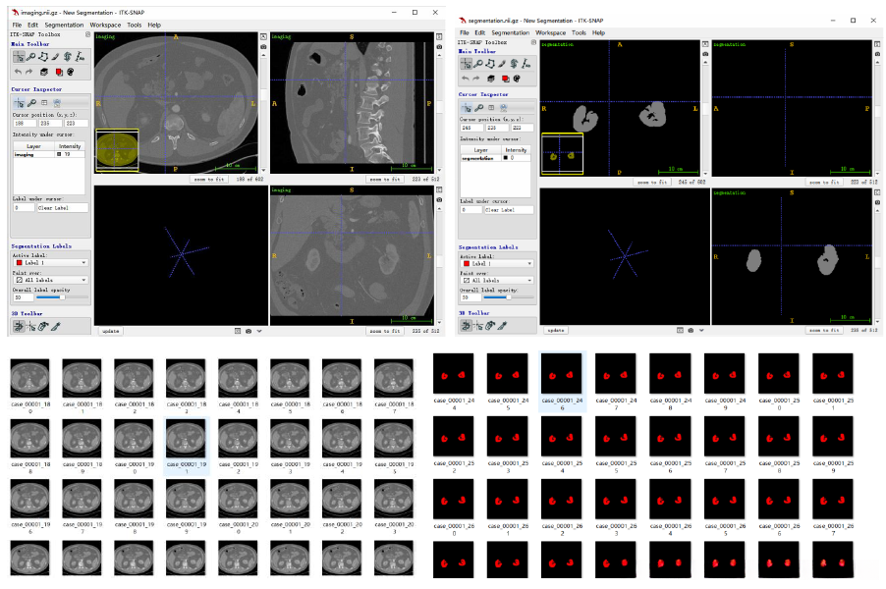Select the Polygon tool in imaging.nii.gz window
This screenshot has width=886, height=589.
point(41,57)
